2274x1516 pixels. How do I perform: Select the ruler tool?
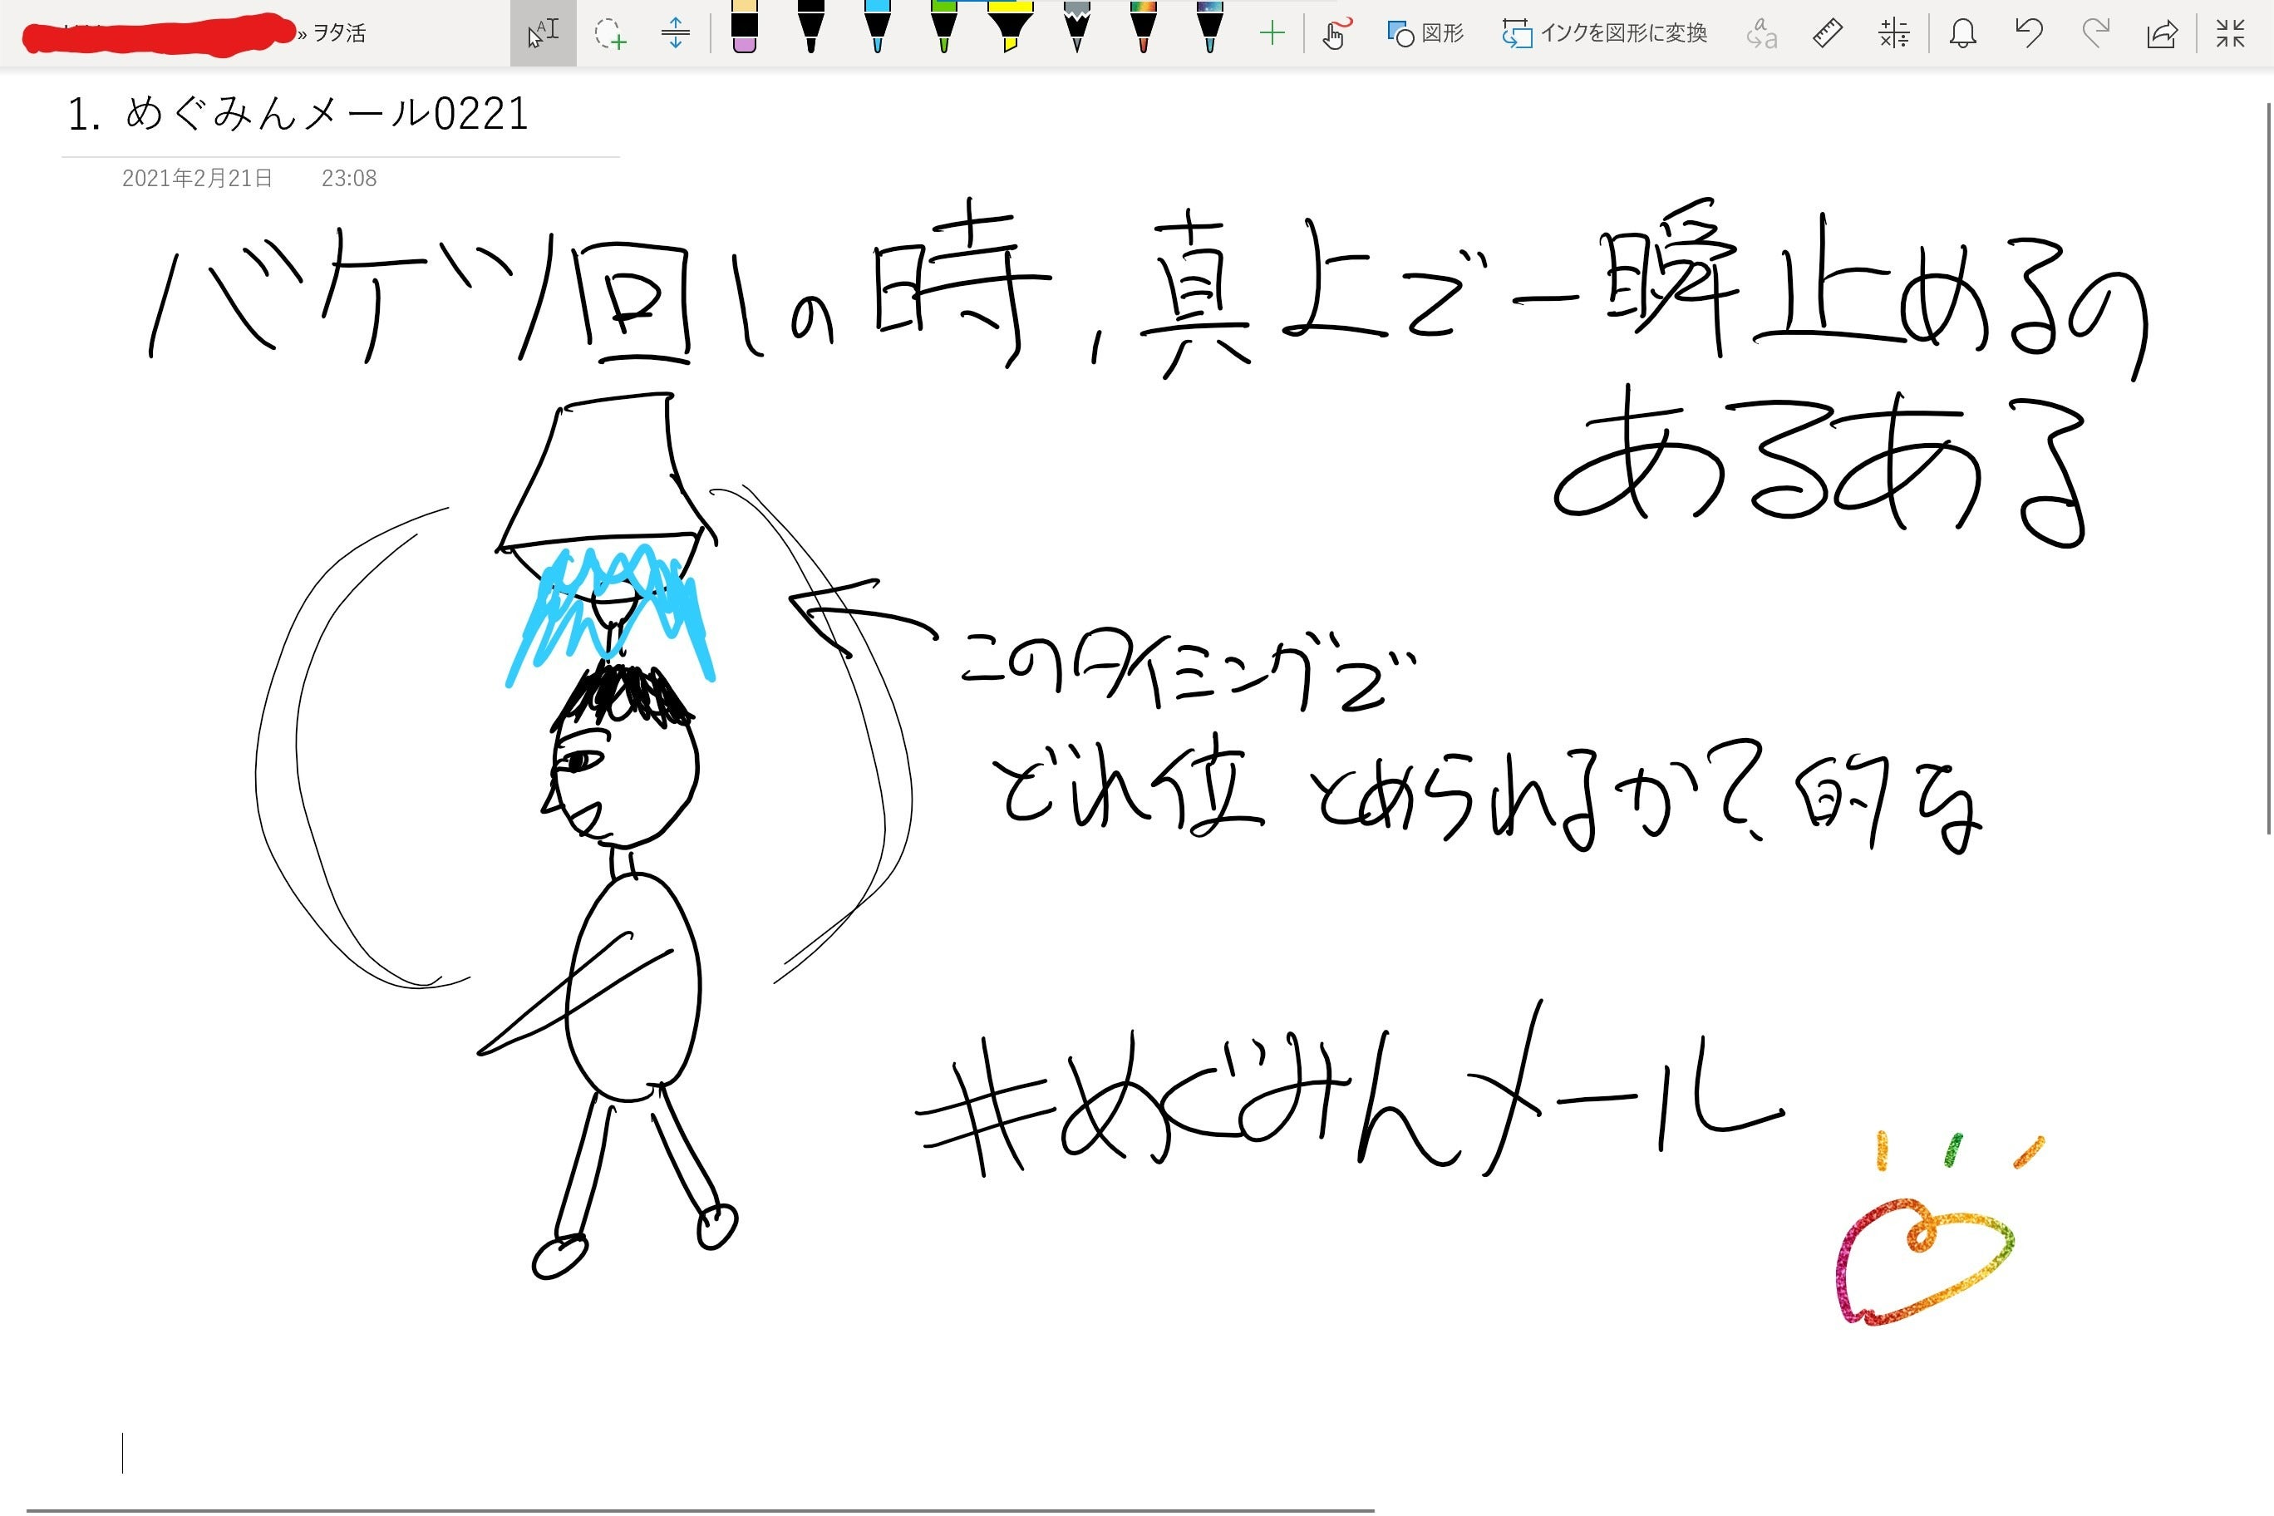click(1828, 34)
